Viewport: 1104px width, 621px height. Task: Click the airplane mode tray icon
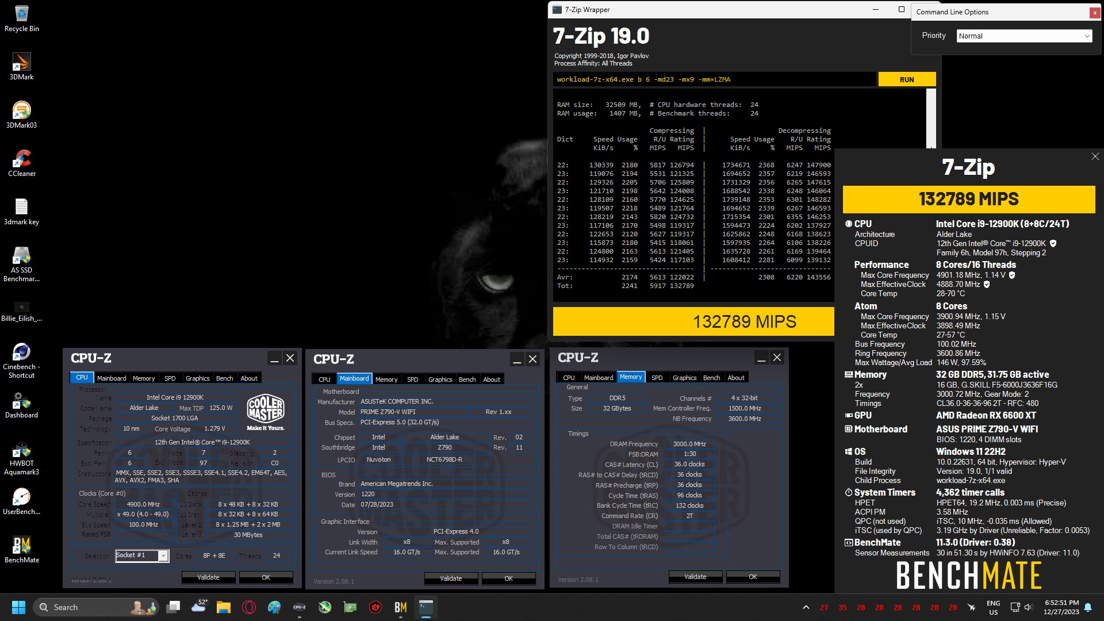(x=972, y=607)
